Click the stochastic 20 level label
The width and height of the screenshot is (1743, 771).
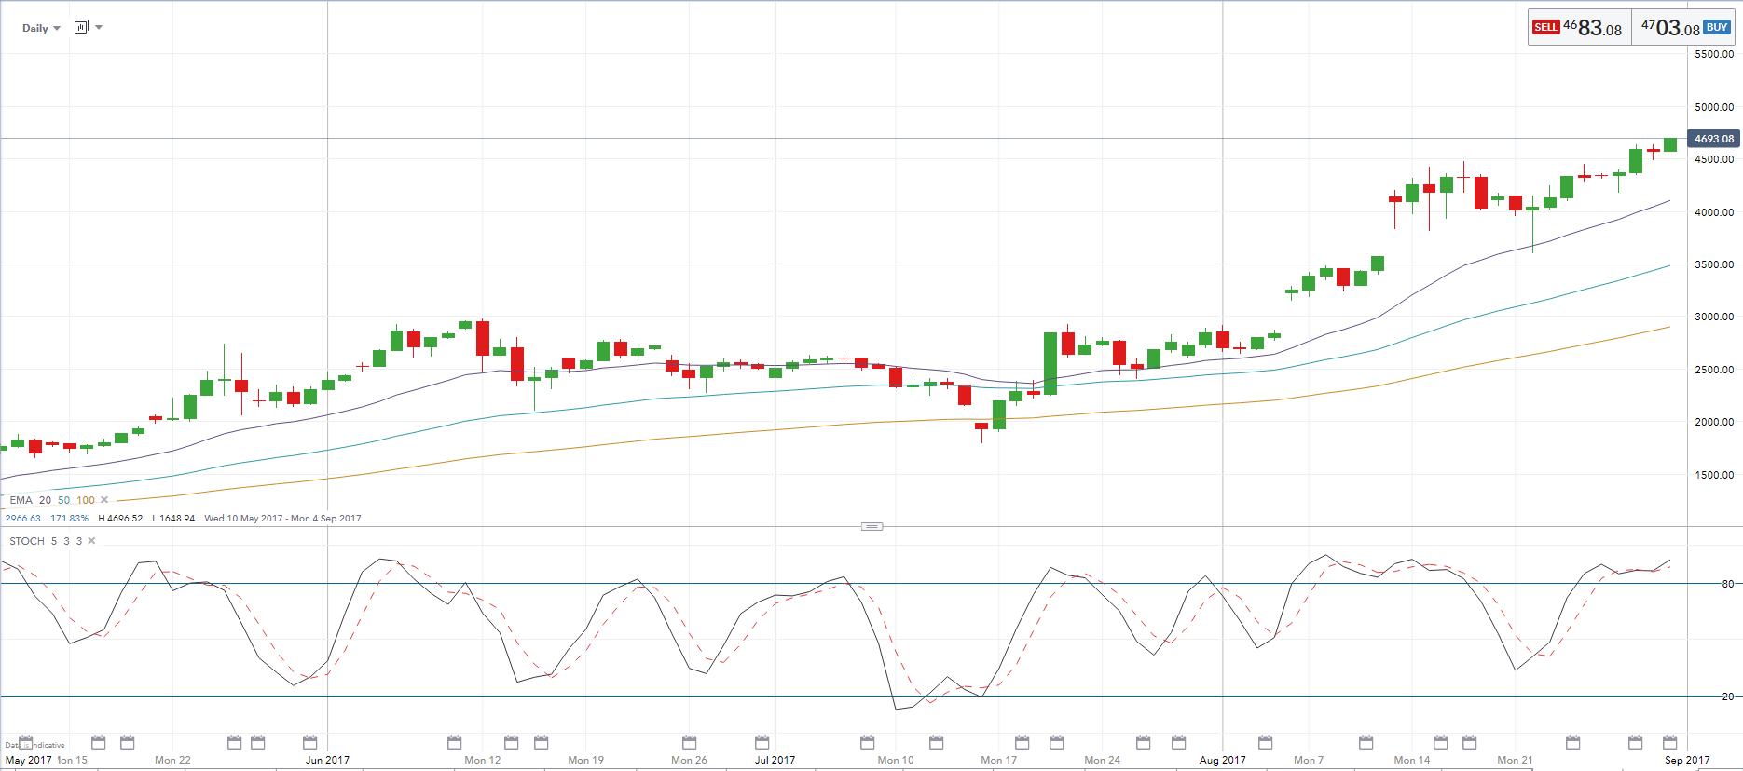pos(1727,697)
